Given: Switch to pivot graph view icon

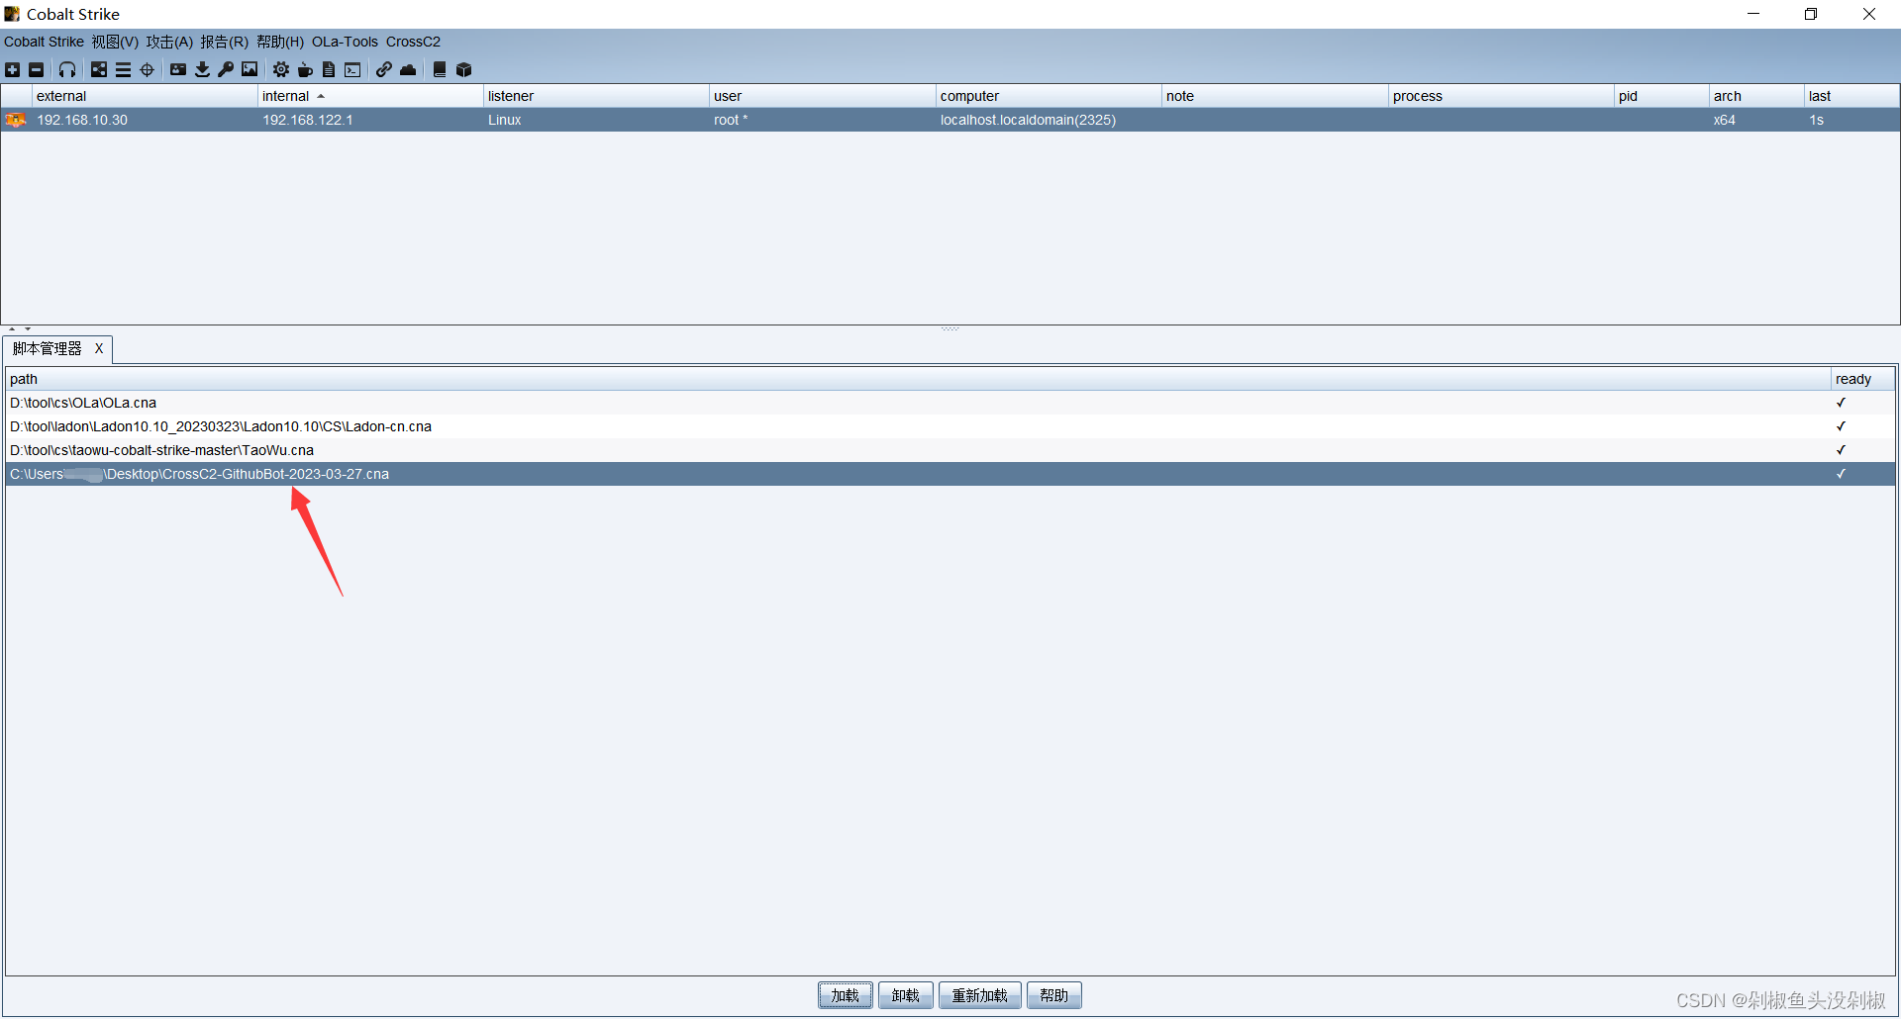Looking at the screenshot, I should click(x=99, y=69).
